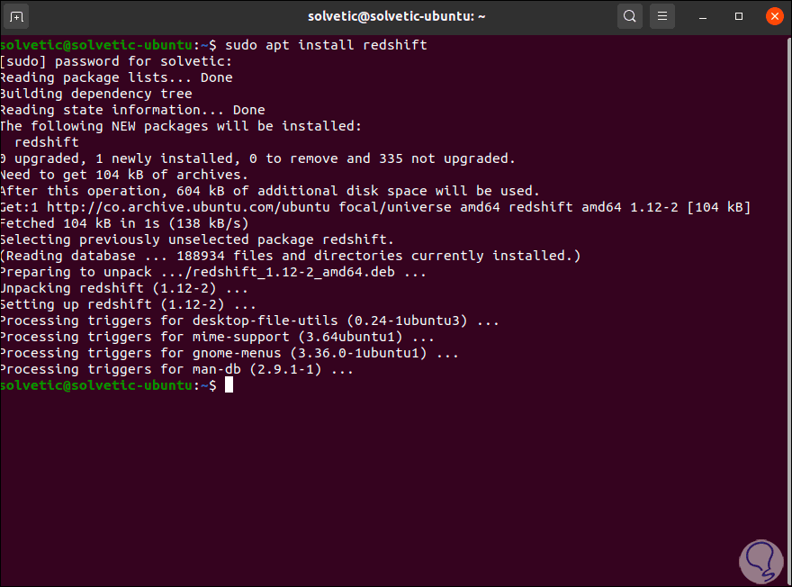Click 'Processing triggers for desktop-file-utils' line

(250, 321)
